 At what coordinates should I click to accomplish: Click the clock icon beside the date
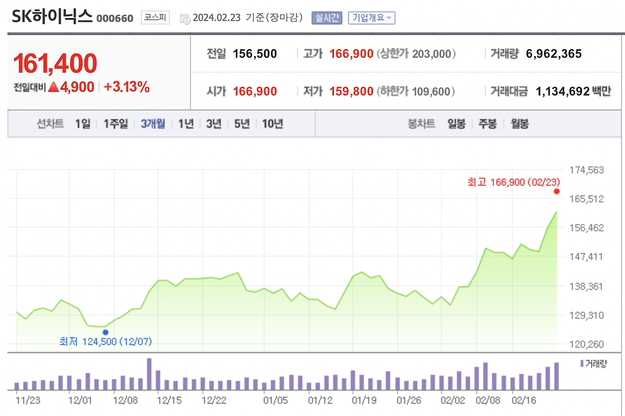tap(185, 19)
